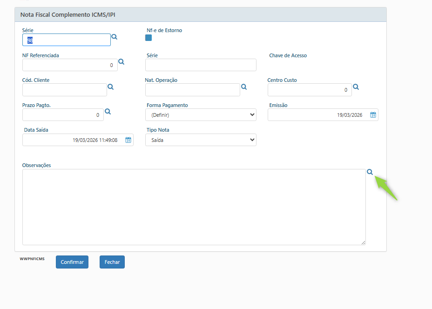Click the search icon next to Série
Viewport: 432px width, 309px height.
(x=114, y=37)
